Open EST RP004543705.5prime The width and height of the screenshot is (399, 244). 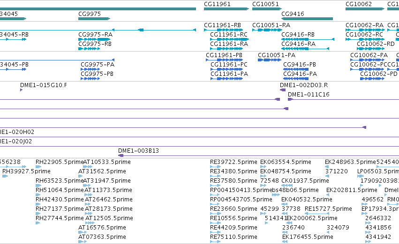tap(215, 204)
